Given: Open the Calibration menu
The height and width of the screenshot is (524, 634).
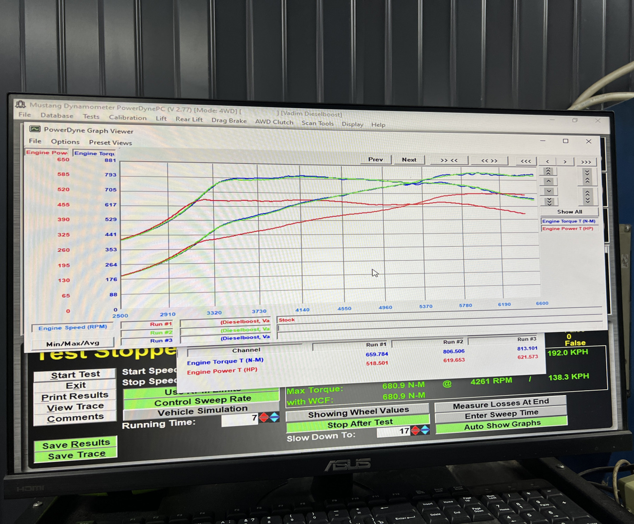Looking at the screenshot, I should (x=128, y=118).
